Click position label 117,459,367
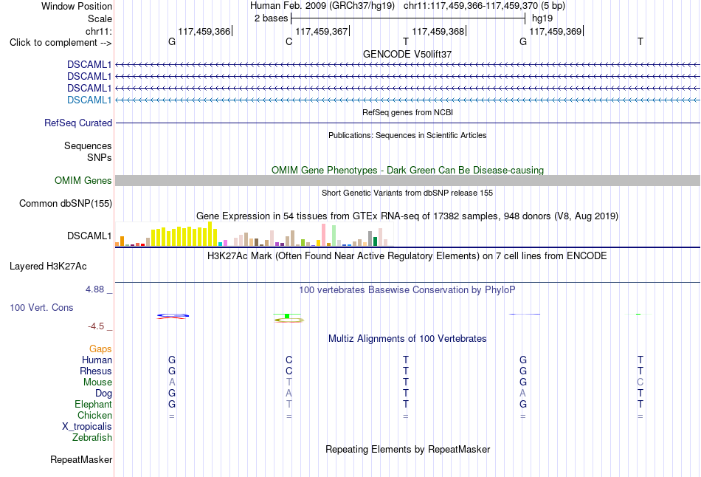Viewport: 701px width, 477px height. coord(321,31)
